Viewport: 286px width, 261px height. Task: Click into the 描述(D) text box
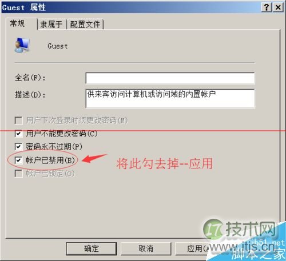click(x=170, y=98)
